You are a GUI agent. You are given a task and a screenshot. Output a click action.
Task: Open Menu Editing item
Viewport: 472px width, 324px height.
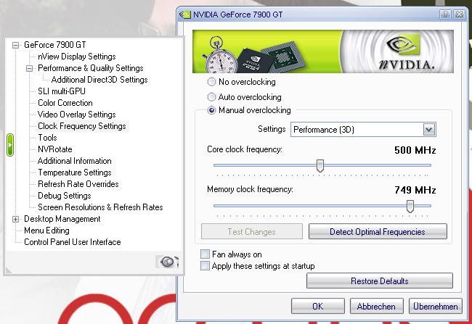coord(46,230)
